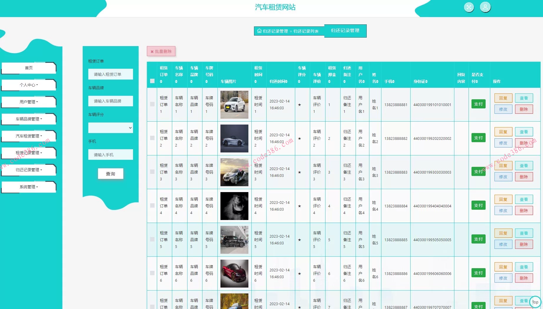Image resolution: width=543 pixels, height=309 pixels.
Task: Select the 归还记录管理 tab in breadcrumb bar
Action: pos(345,31)
